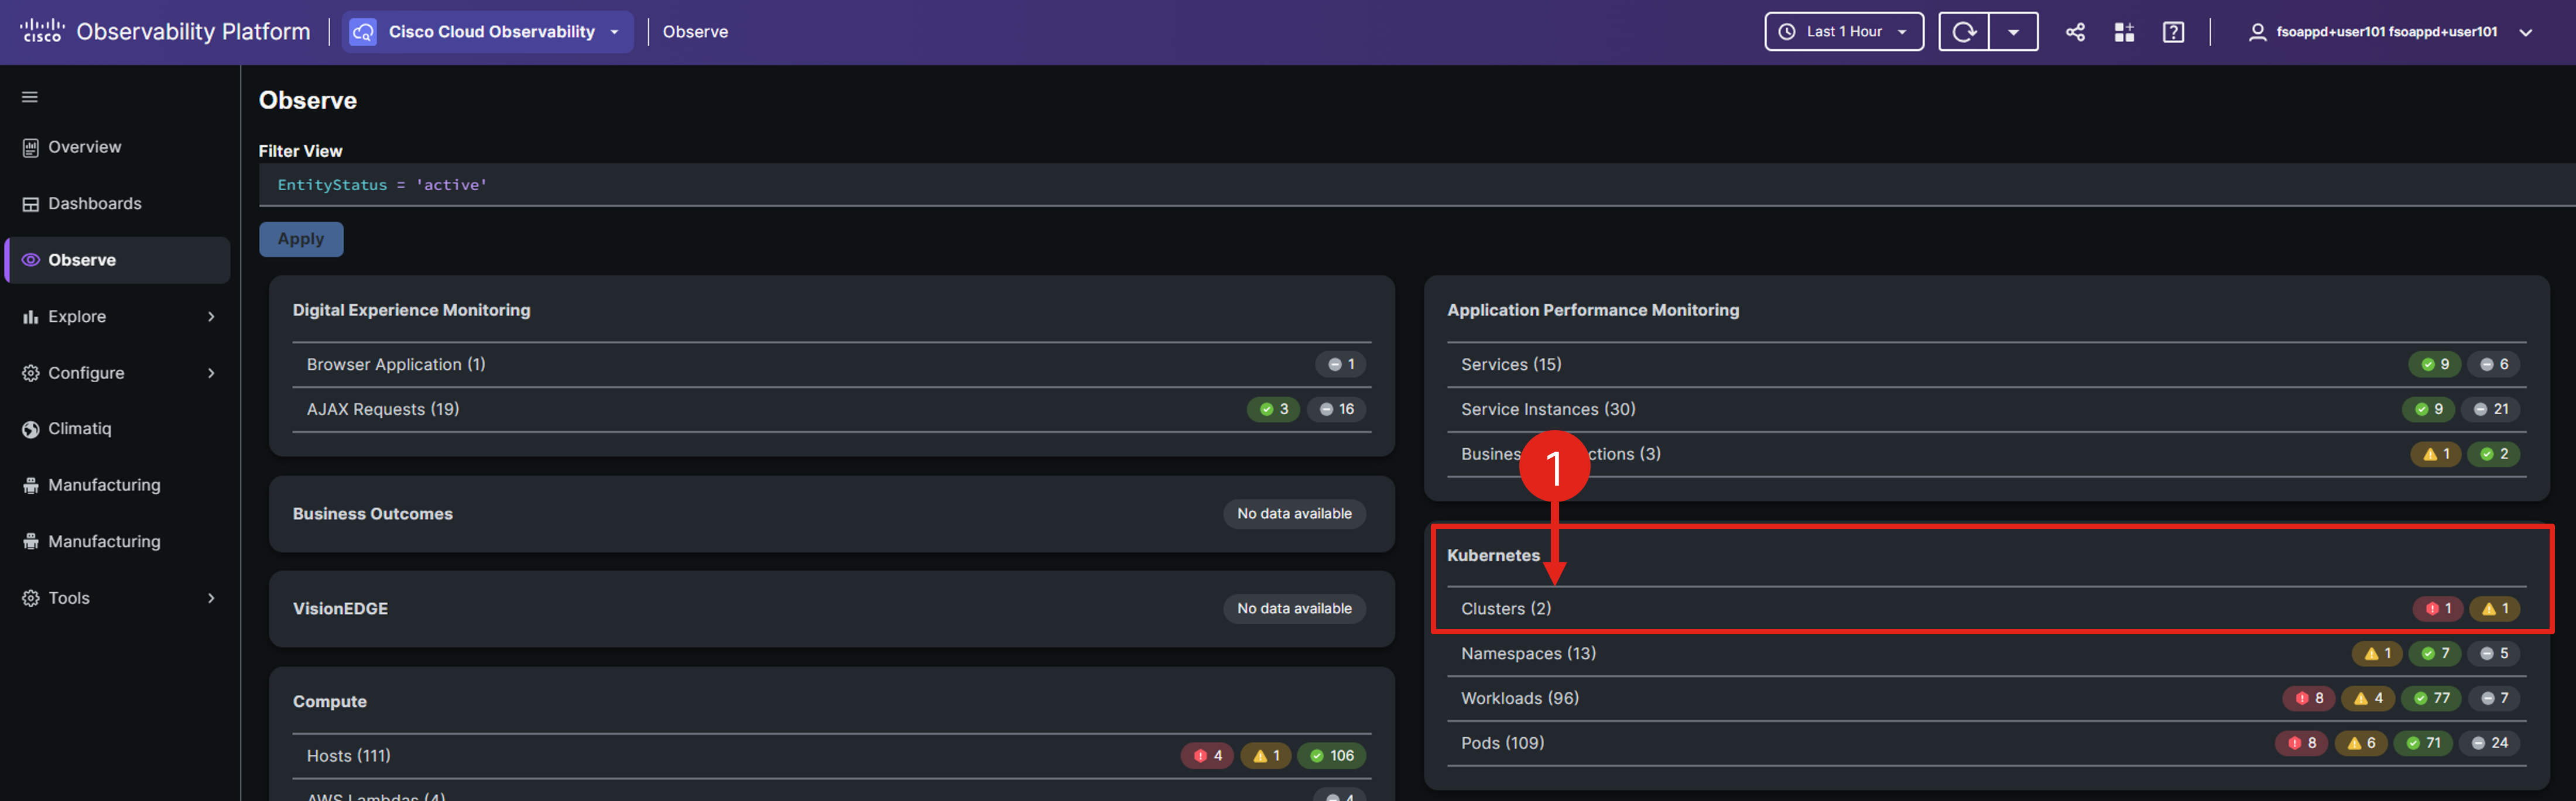Go to Dashboards in the sidebar
The image size is (2576, 801).
[x=95, y=204]
